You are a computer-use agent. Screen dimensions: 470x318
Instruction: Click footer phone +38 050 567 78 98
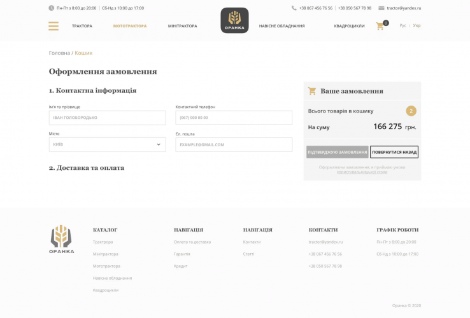pyautogui.click(x=325, y=266)
